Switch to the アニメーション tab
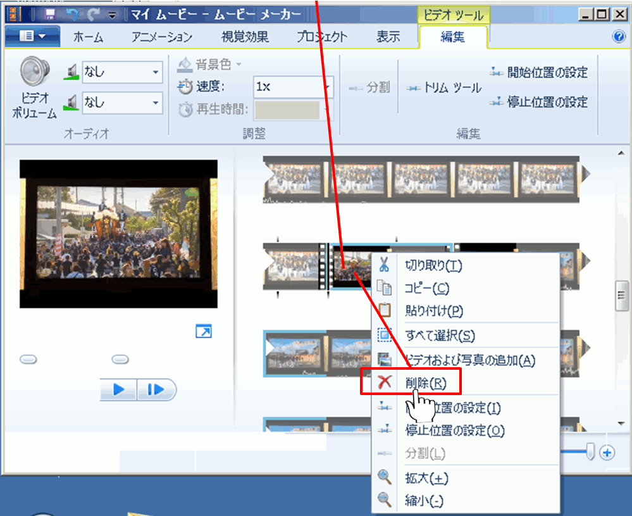This screenshot has height=516, width=632. pyautogui.click(x=162, y=37)
